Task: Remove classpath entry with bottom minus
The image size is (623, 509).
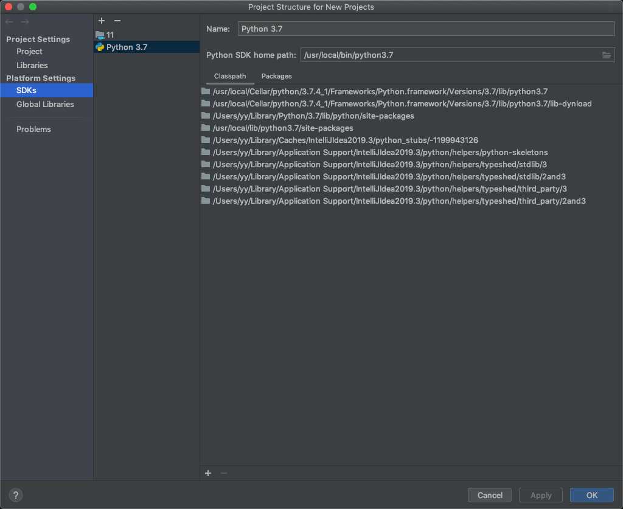Action: pyautogui.click(x=224, y=473)
